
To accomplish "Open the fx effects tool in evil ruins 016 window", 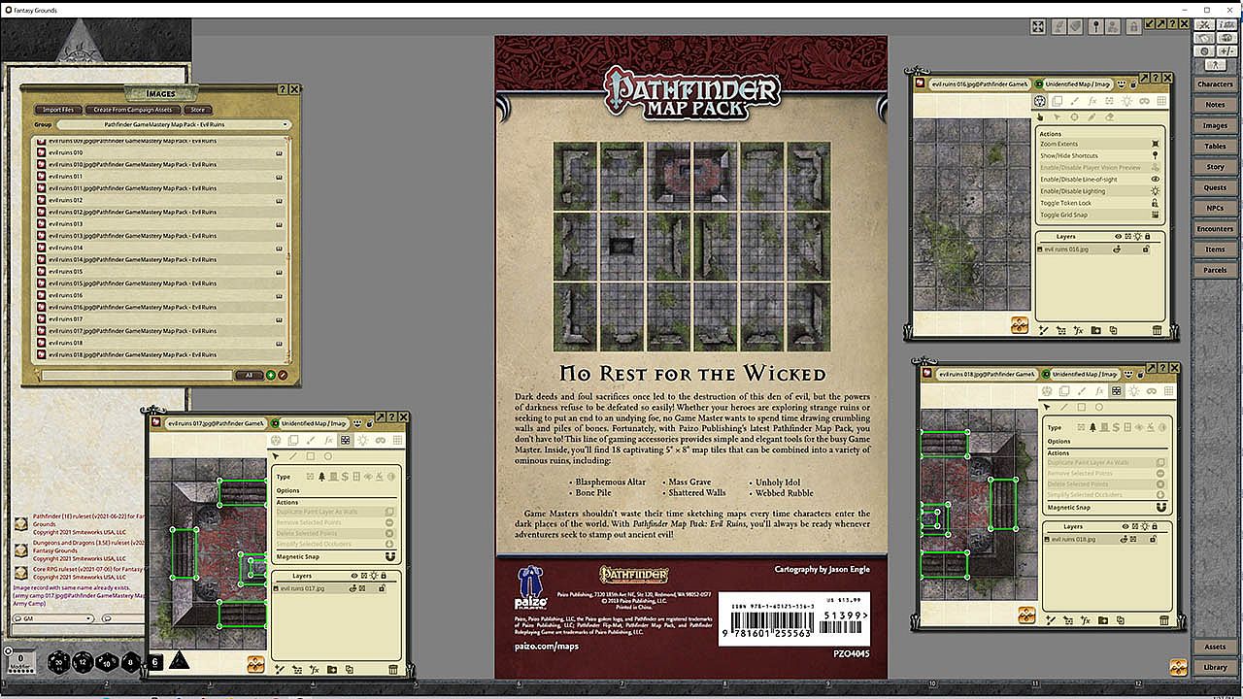I will click(1092, 101).
